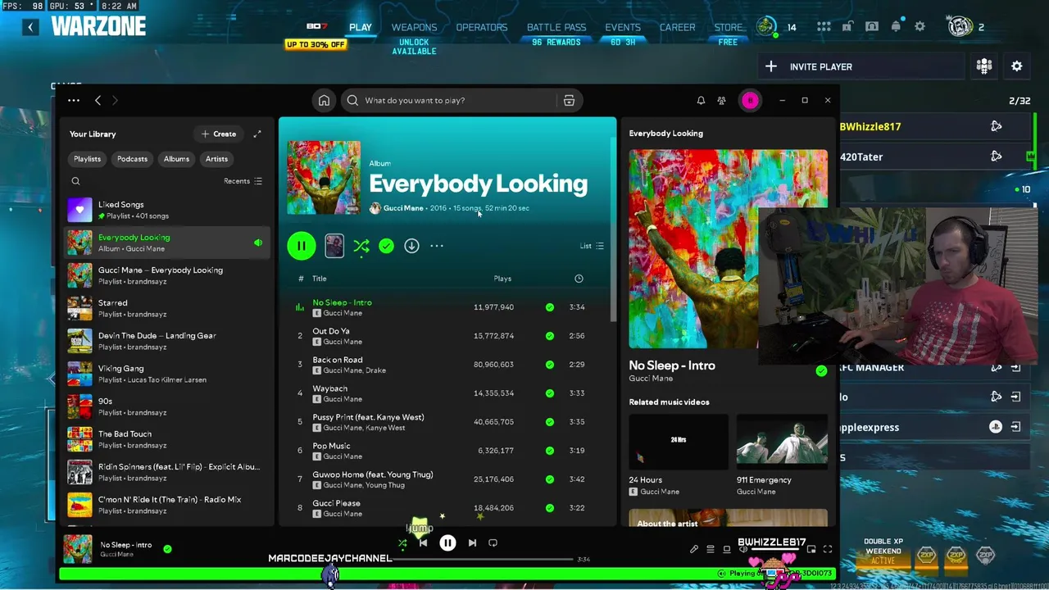The image size is (1049, 590).
Task: Open Spotify Browse icon in search bar
Action: point(569,101)
